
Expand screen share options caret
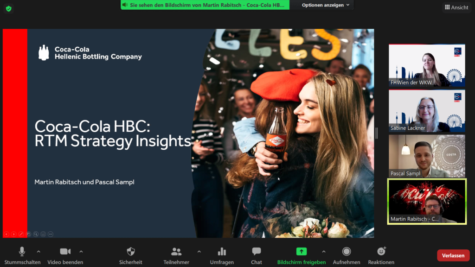(x=324, y=252)
